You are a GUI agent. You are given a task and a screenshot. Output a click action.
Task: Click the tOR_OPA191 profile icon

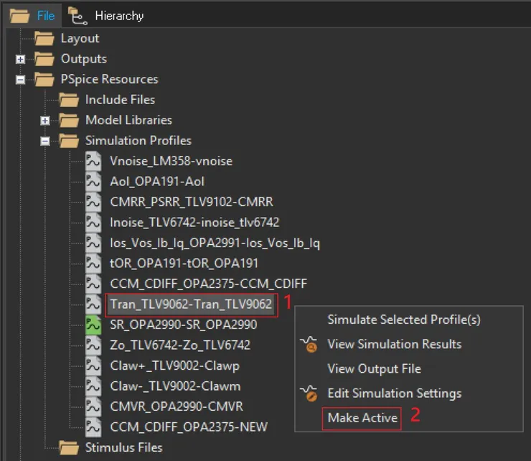[x=93, y=264]
